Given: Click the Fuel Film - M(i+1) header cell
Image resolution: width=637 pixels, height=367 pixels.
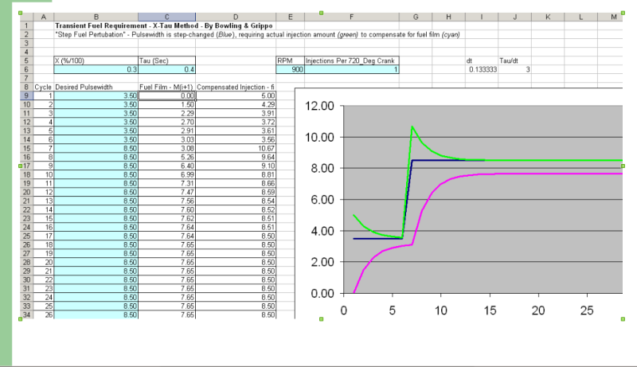Looking at the screenshot, I should [166, 87].
